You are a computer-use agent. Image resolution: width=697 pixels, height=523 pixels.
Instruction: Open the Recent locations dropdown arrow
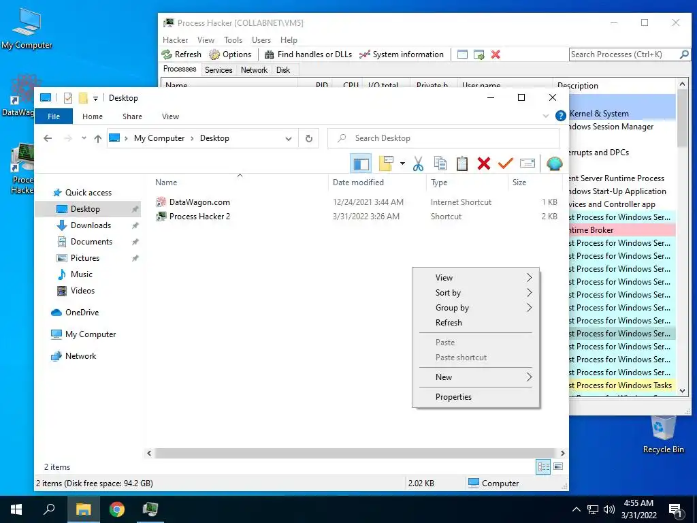point(84,138)
